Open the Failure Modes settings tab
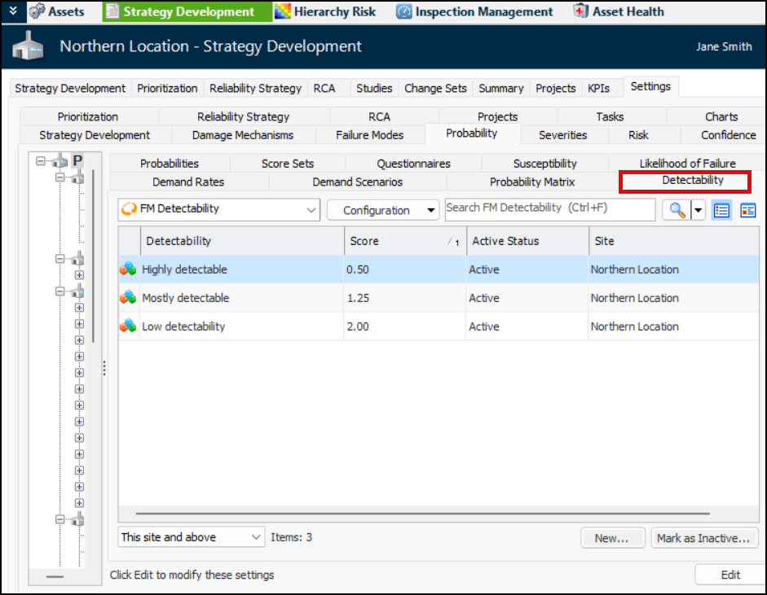The image size is (767, 595). (x=369, y=135)
